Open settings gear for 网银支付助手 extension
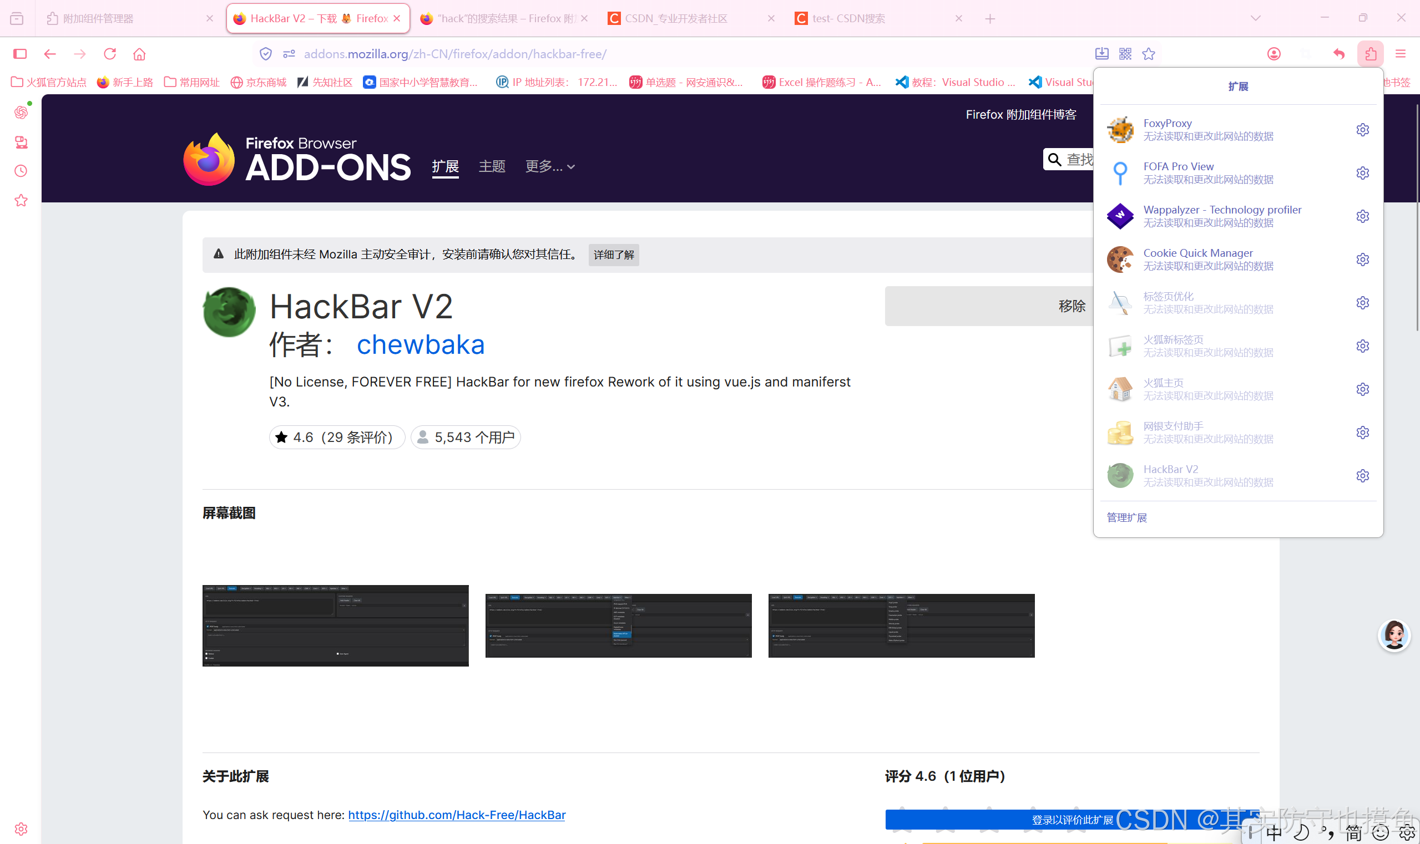The image size is (1420, 844). point(1362,432)
